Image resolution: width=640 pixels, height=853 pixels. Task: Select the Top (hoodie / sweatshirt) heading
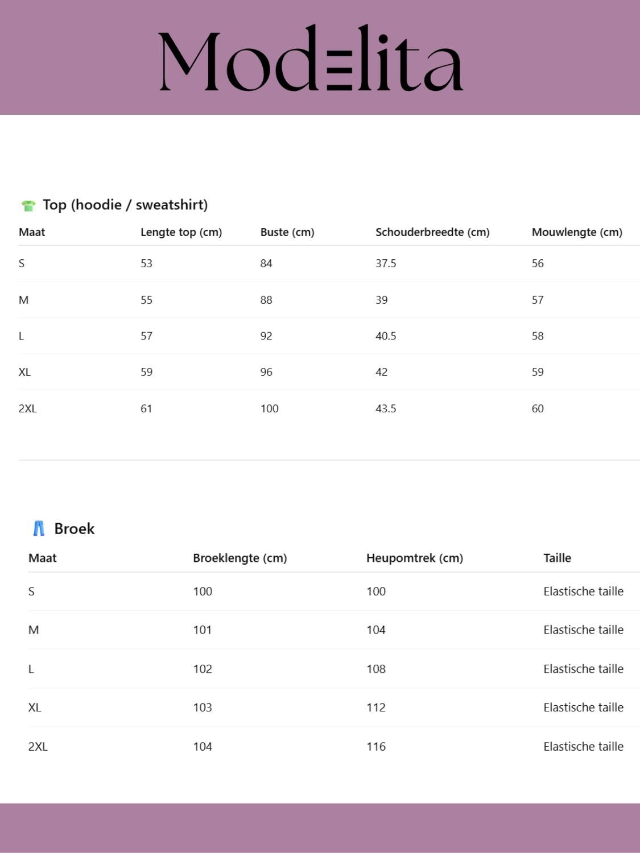pyautogui.click(x=125, y=205)
